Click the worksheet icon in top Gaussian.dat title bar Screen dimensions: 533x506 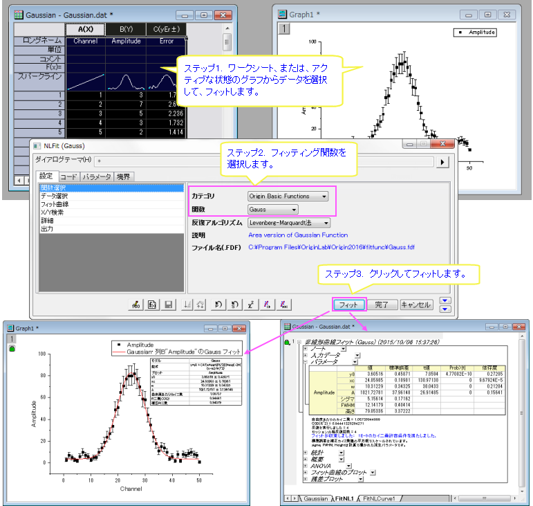click(19, 15)
